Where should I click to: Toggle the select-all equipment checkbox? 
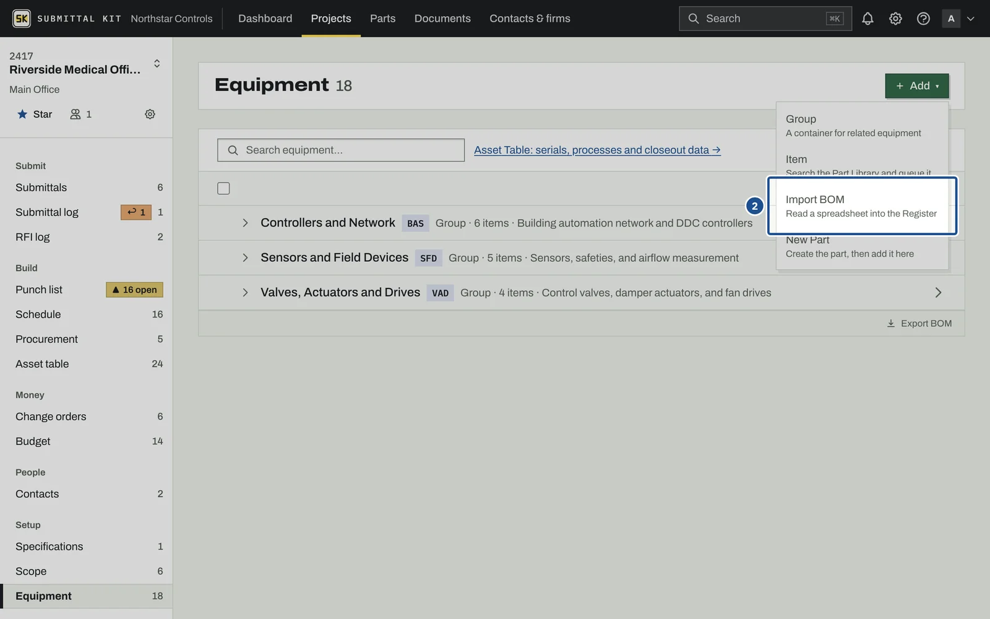click(223, 188)
